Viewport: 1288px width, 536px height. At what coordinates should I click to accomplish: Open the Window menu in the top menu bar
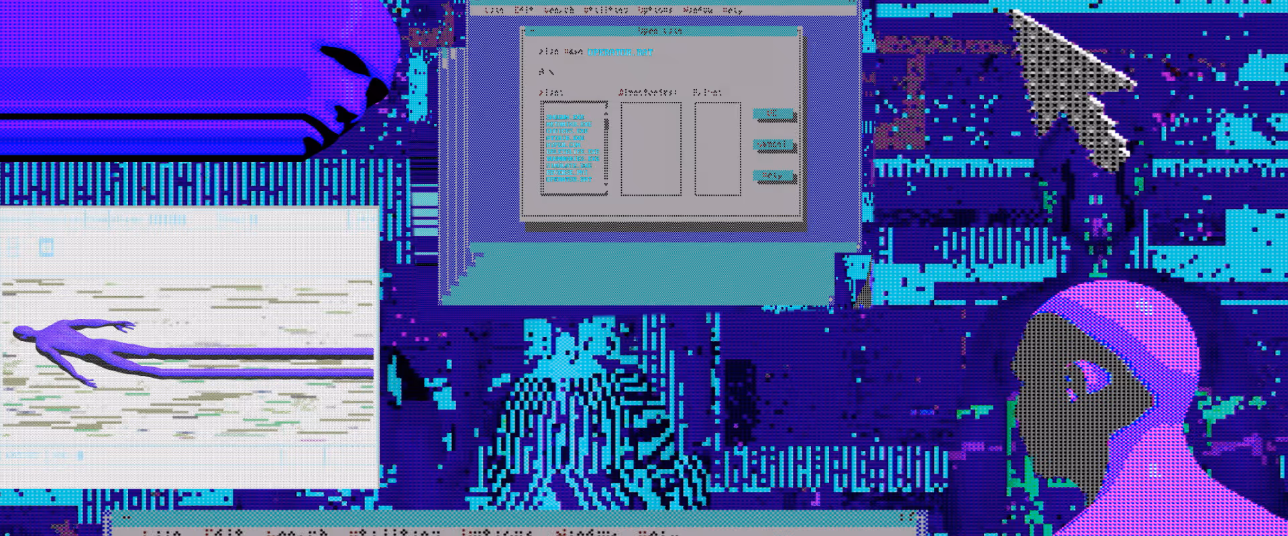698,10
